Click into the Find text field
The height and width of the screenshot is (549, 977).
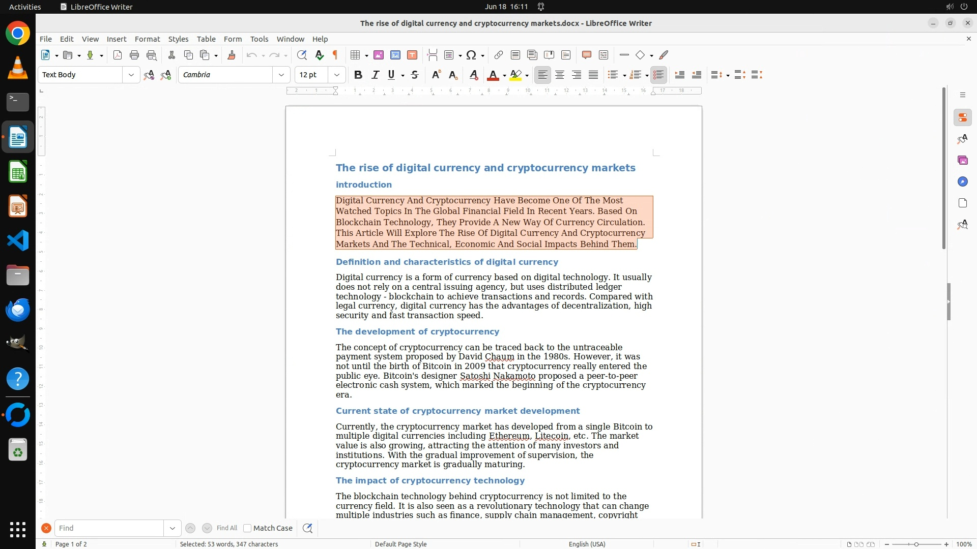pos(109,528)
